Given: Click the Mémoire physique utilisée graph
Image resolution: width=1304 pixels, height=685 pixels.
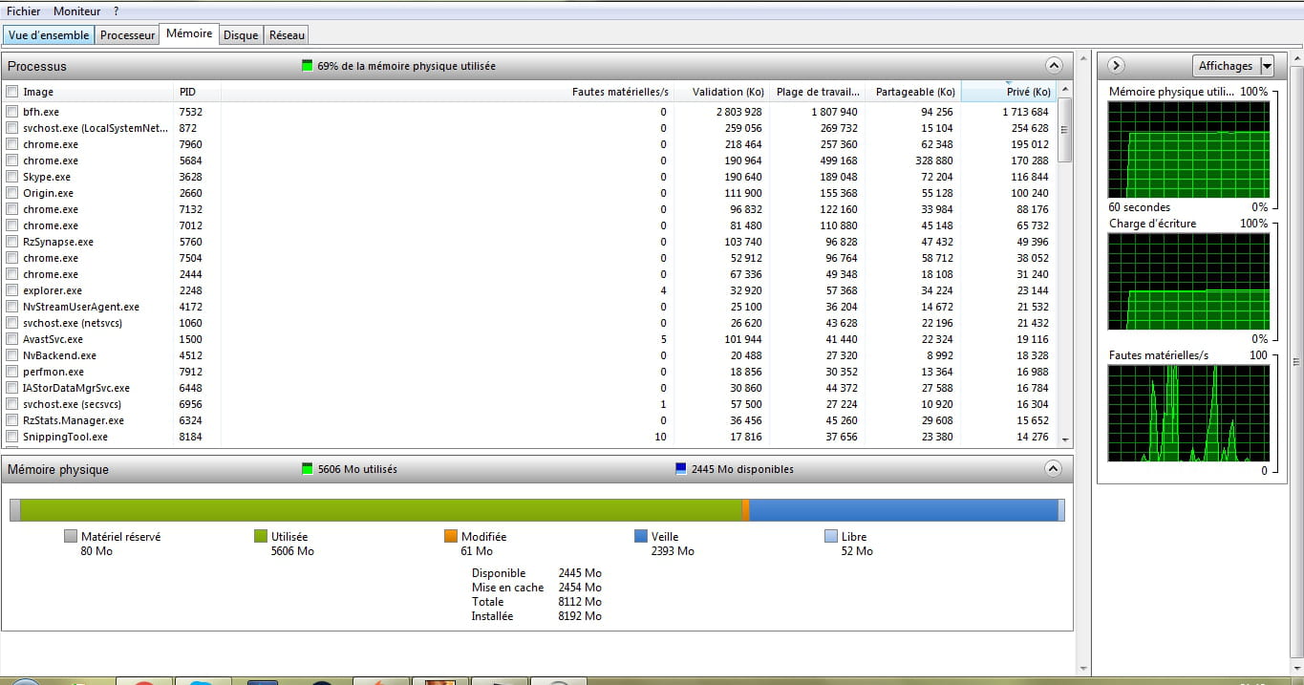Looking at the screenshot, I should tap(1188, 151).
